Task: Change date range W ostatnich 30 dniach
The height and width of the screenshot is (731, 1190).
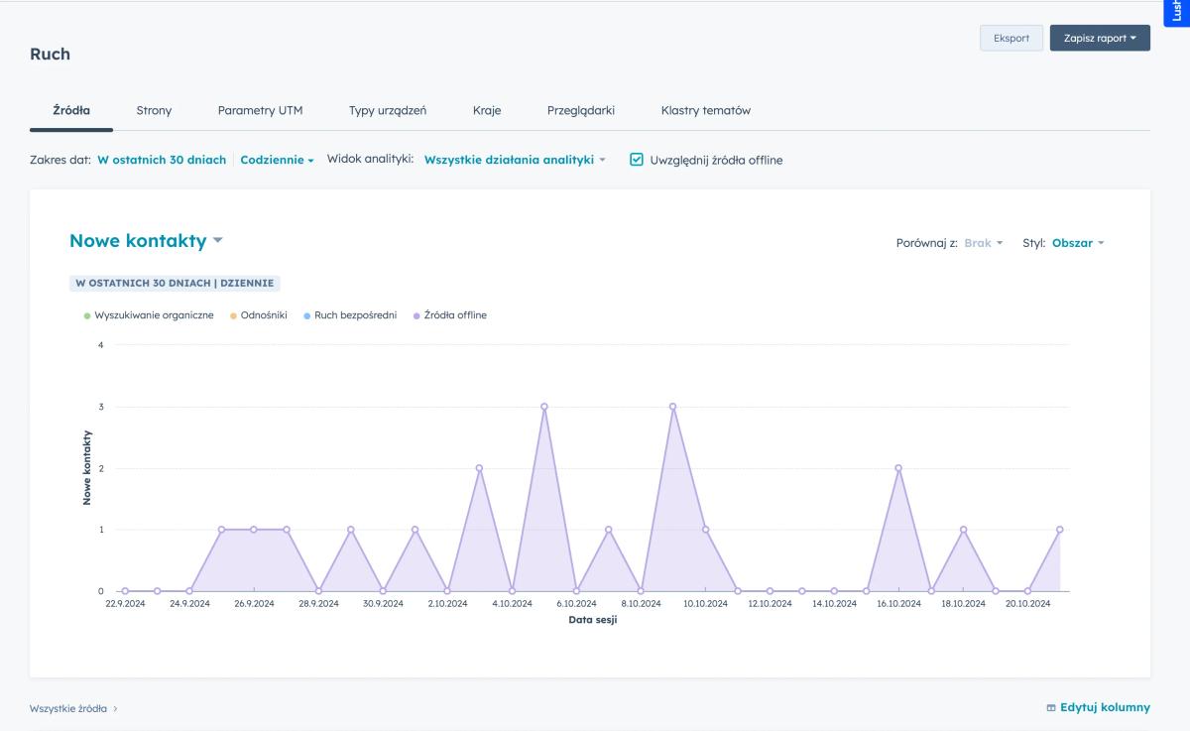Action: pyautogui.click(x=162, y=160)
